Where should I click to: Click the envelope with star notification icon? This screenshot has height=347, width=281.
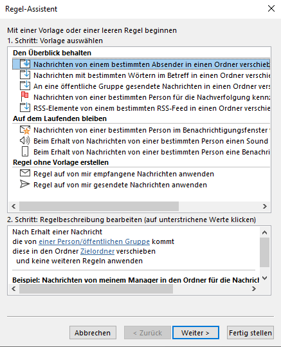[25, 130]
